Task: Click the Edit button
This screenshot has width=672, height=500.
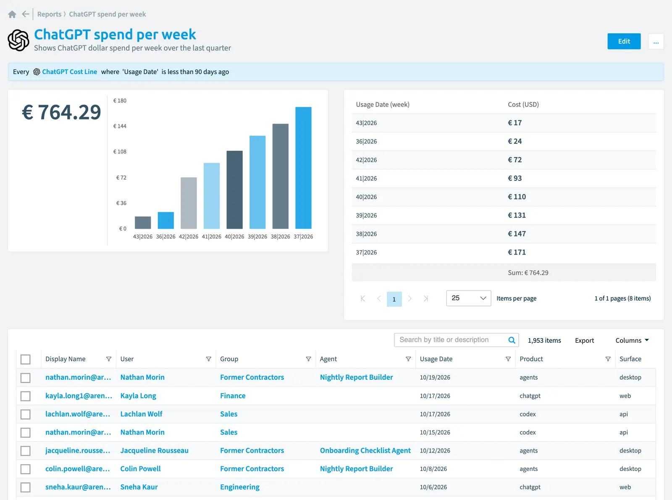Action: click(624, 41)
